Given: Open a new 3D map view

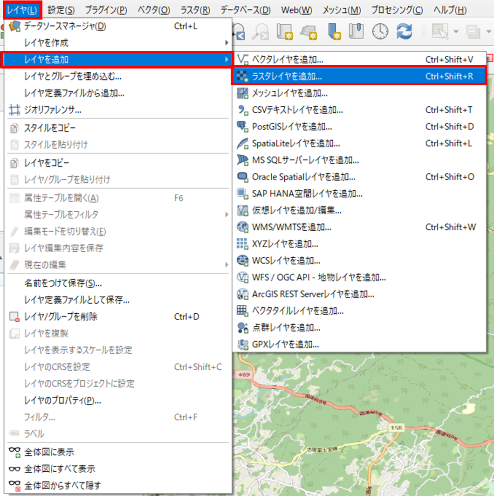Looking at the screenshot, I should coord(309,32).
